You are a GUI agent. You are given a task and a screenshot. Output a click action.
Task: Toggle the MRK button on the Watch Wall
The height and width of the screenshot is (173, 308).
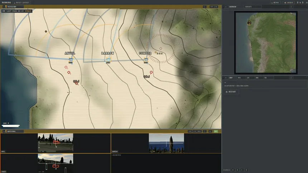click(x=199, y=131)
